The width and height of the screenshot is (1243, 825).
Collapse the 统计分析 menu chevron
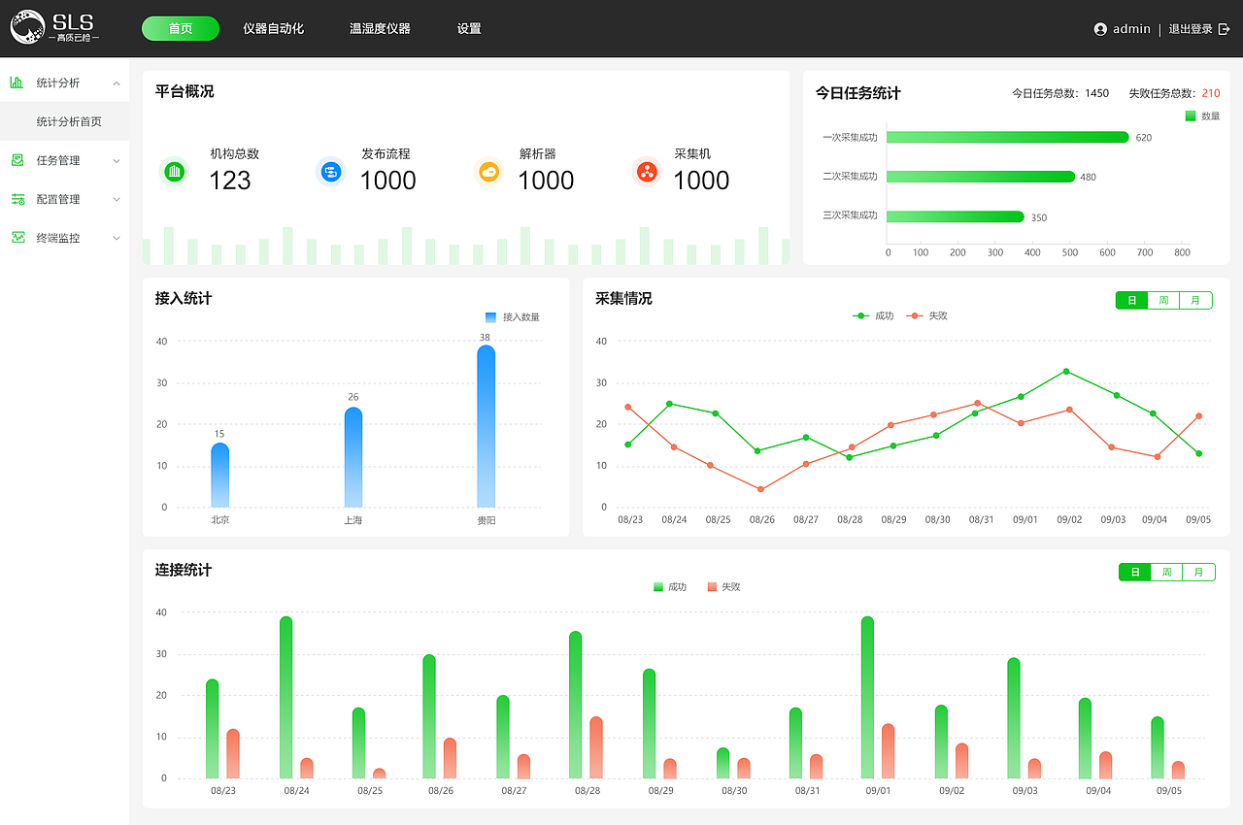coord(117,82)
